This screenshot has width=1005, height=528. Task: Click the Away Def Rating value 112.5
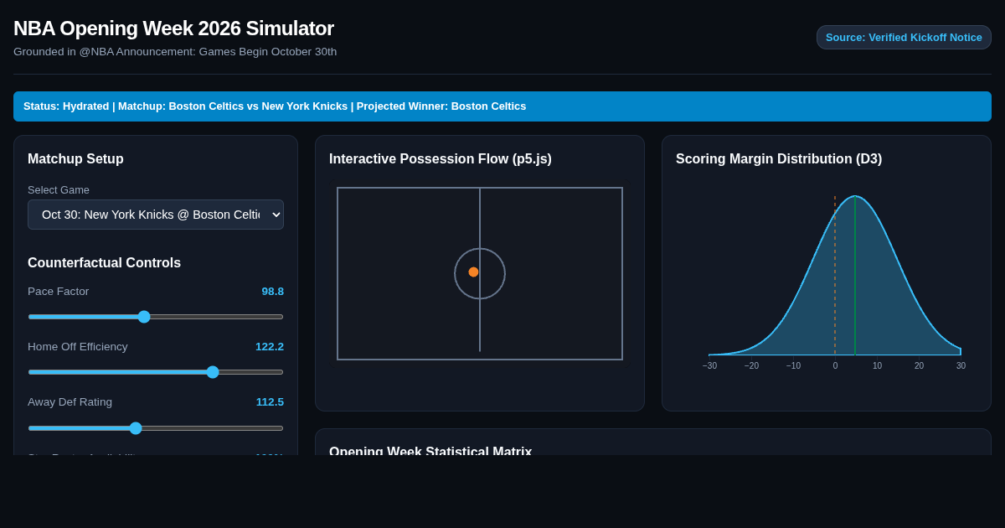(x=270, y=402)
